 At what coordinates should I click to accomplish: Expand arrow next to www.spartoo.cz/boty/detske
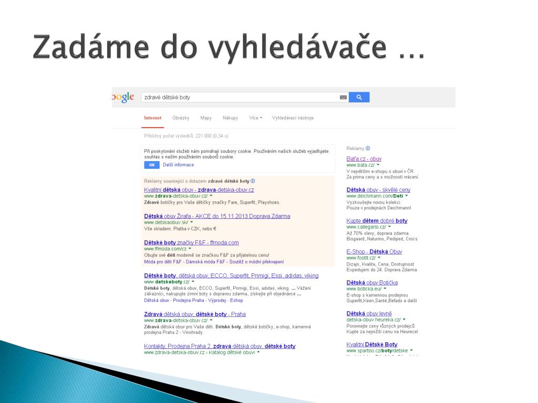click(x=411, y=351)
